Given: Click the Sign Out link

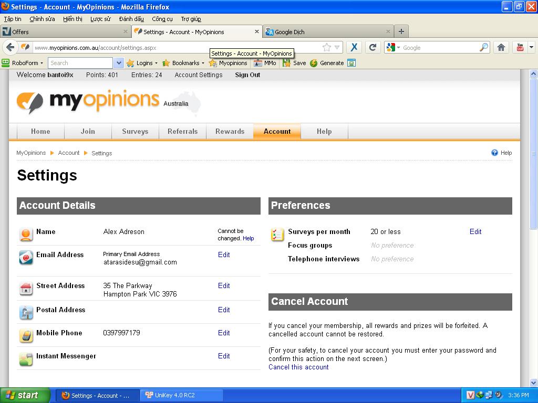Looking at the screenshot, I should coord(247,75).
